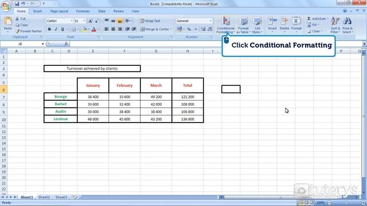Save workbook from Quick Access Toolbar
This screenshot has width=367, height=206.
(17, 4)
